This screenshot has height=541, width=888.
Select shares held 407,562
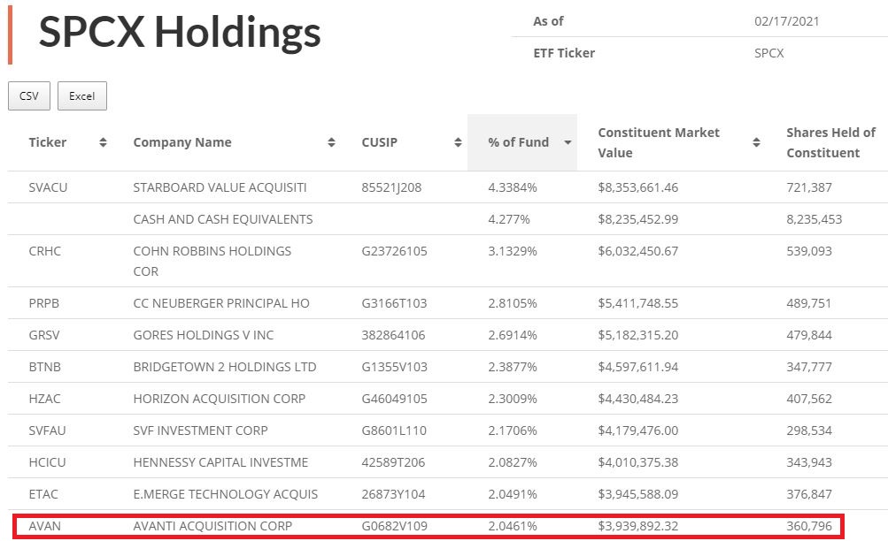pyautogui.click(x=809, y=399)
